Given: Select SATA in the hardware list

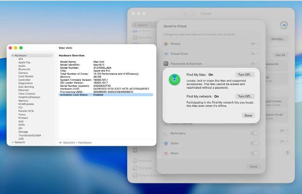Looking at the screenshot, I should coord(21,125).
